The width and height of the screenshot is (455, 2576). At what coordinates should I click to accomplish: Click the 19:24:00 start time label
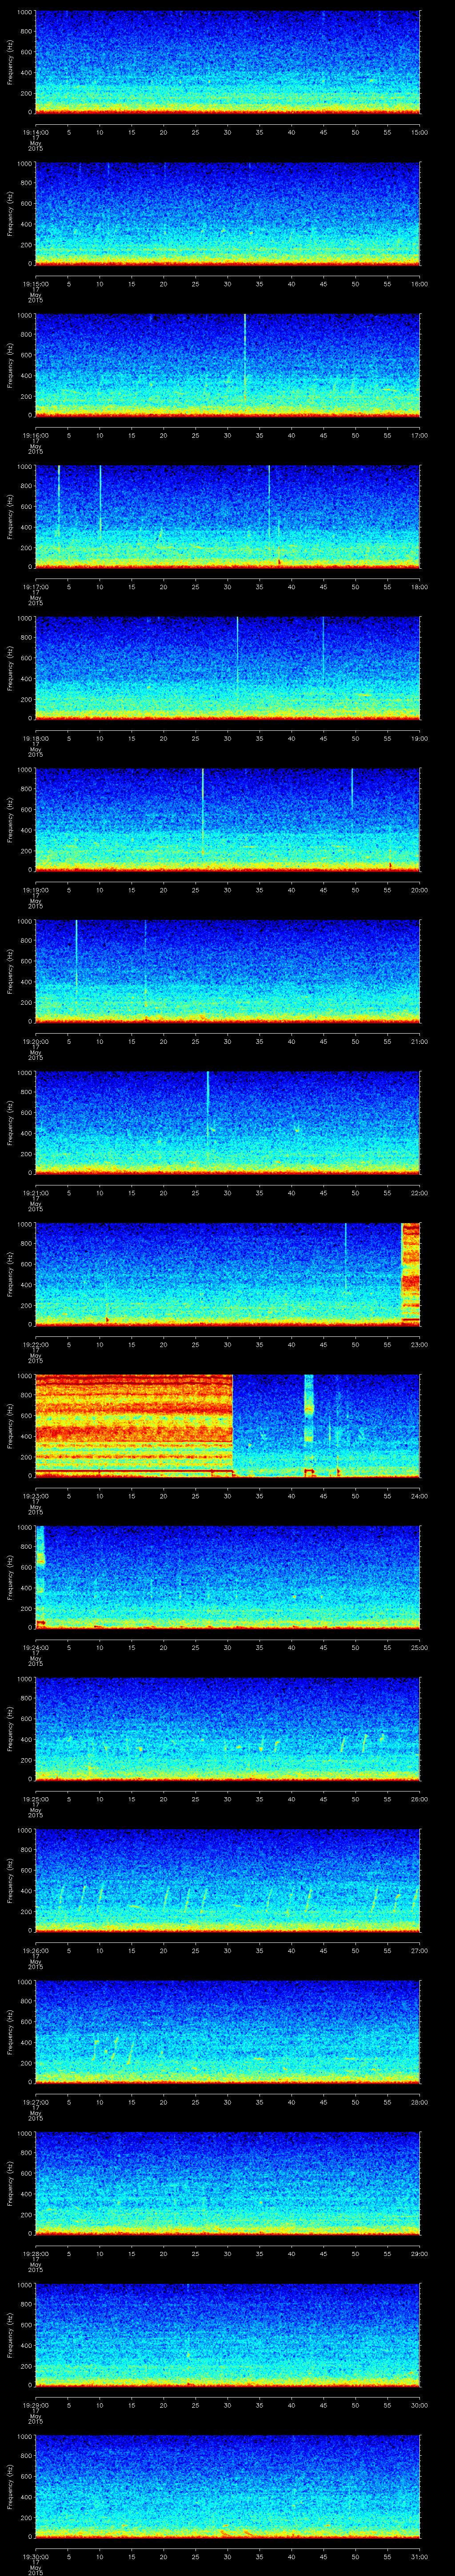[35, 1647]
